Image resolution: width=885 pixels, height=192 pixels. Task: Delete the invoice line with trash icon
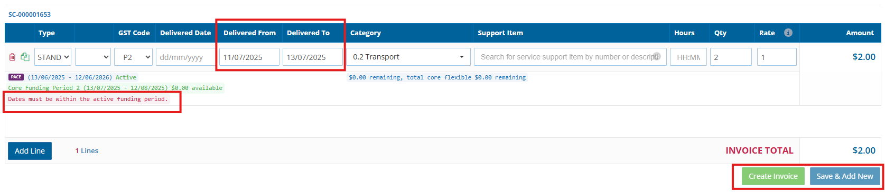[12, 57]
